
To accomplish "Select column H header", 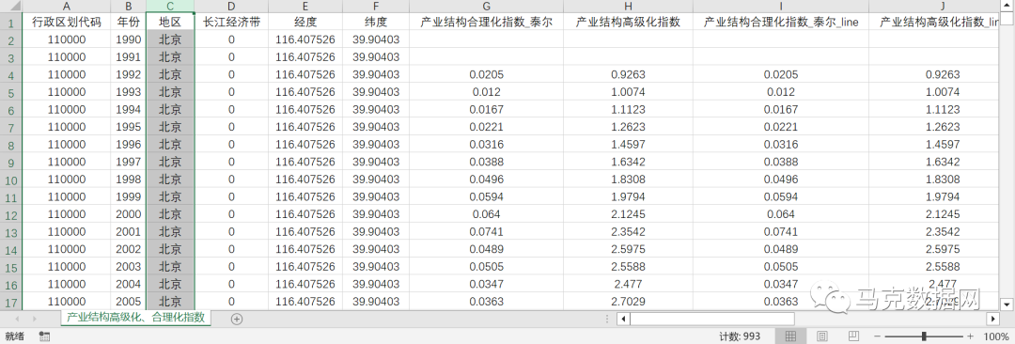I will pyautogui.click(x=628, y=6).
